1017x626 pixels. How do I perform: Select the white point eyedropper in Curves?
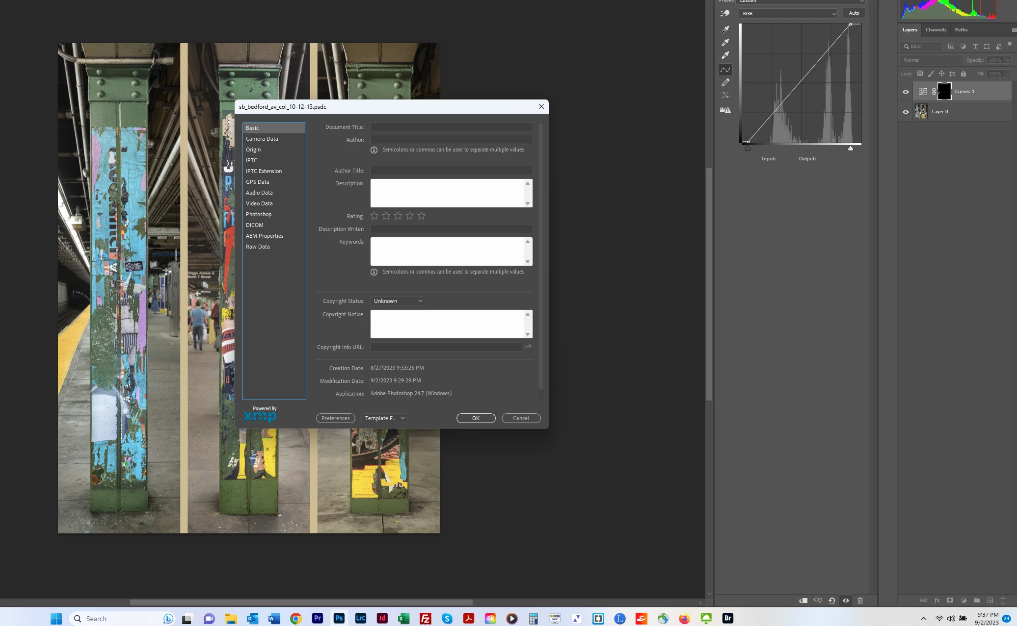tap(725, 55)
